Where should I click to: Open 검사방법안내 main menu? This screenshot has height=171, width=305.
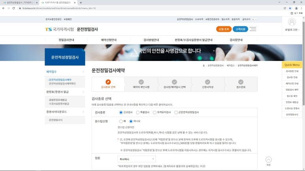coord(151,40)
